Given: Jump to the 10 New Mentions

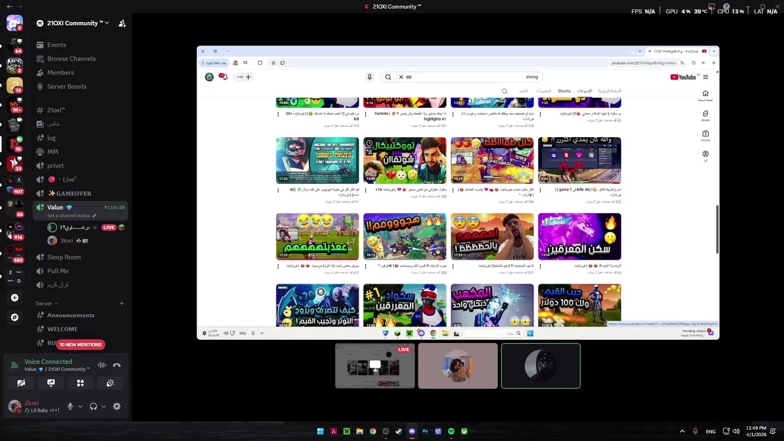Looking at the screenshot, I should 80,344.
